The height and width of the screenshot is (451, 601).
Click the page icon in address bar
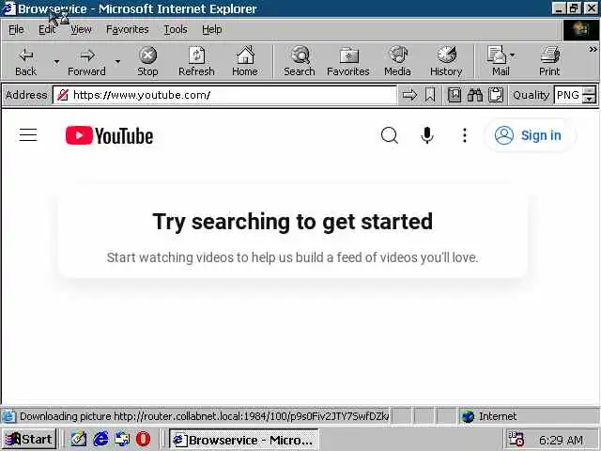click(x=63, y=95)
